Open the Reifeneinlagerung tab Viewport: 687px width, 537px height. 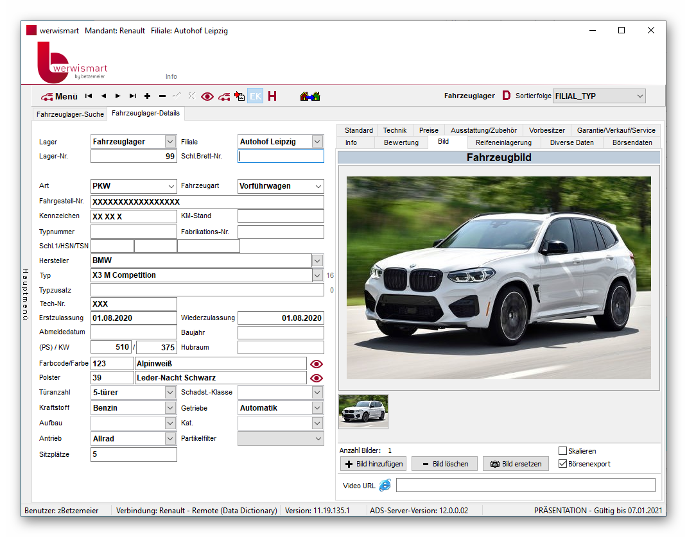tap(503, 142)
